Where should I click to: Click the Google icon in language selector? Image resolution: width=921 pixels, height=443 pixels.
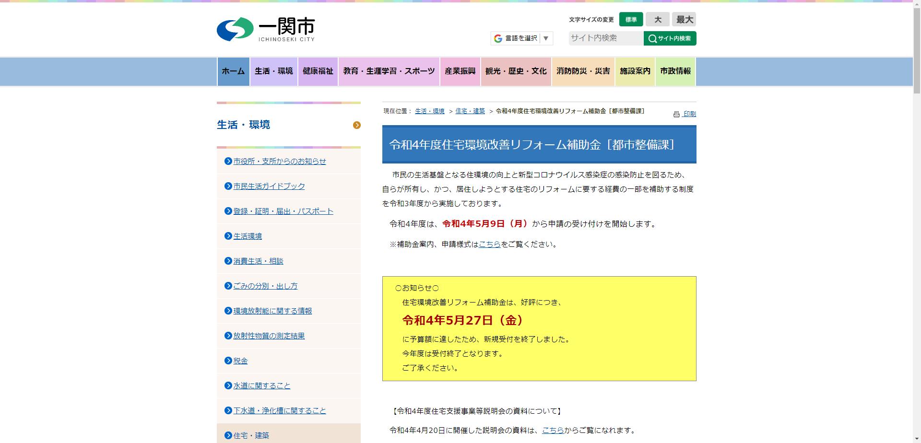[498, 38]
